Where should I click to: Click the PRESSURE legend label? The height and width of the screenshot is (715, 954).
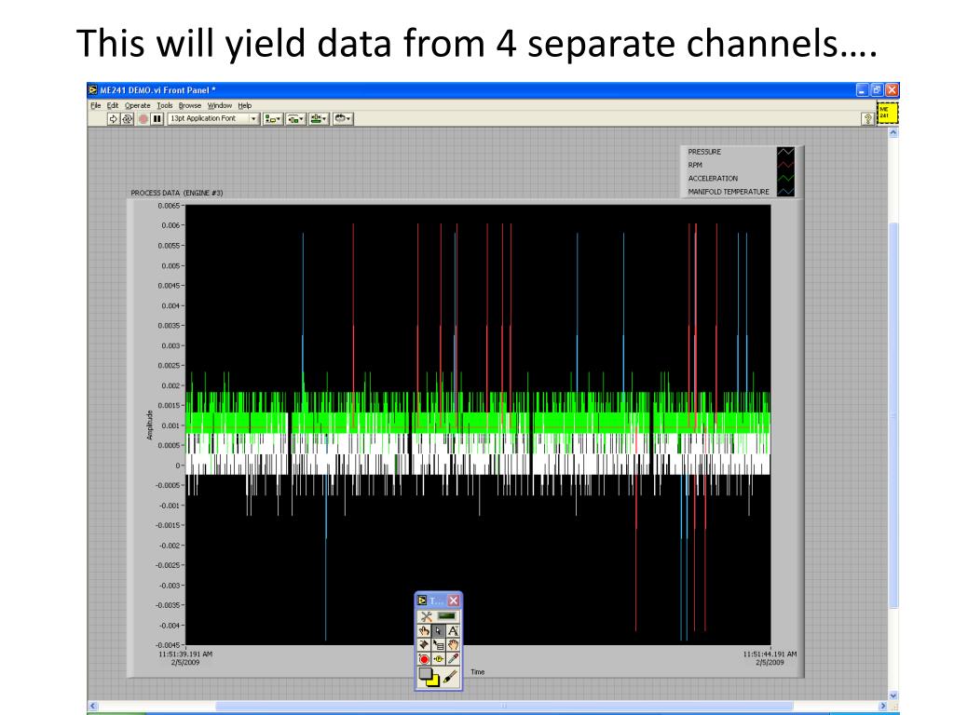pos(704,152)
